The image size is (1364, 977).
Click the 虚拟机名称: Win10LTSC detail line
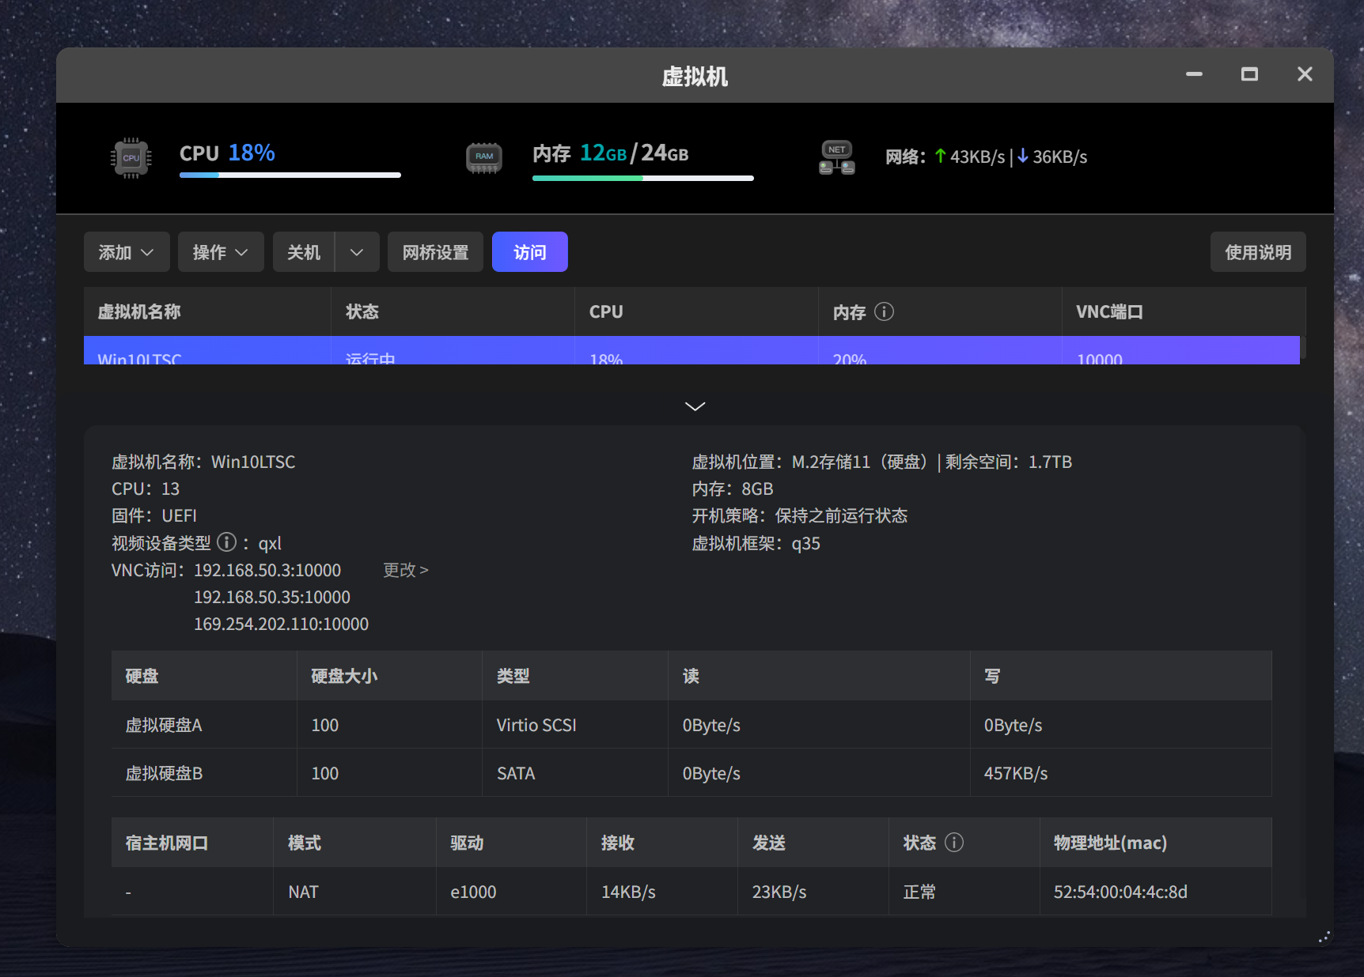pyautogui.click(x=203, y=462)
